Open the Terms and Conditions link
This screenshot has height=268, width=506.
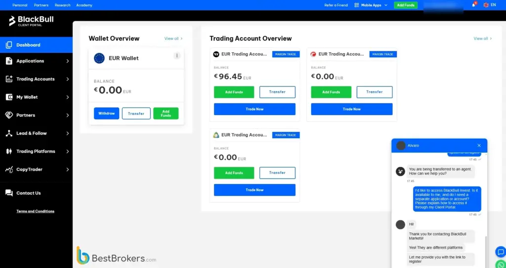click(x=36, y=211)
